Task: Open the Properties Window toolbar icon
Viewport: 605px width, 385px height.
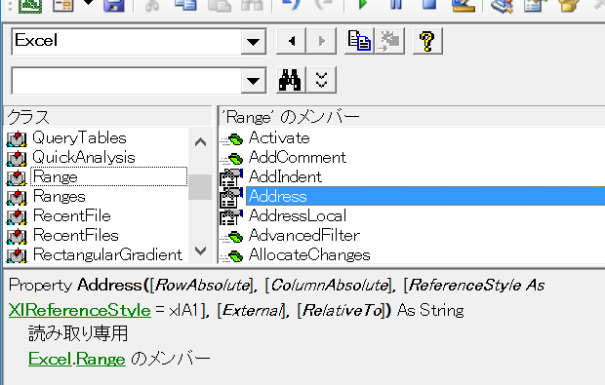Action: [536, 5]
